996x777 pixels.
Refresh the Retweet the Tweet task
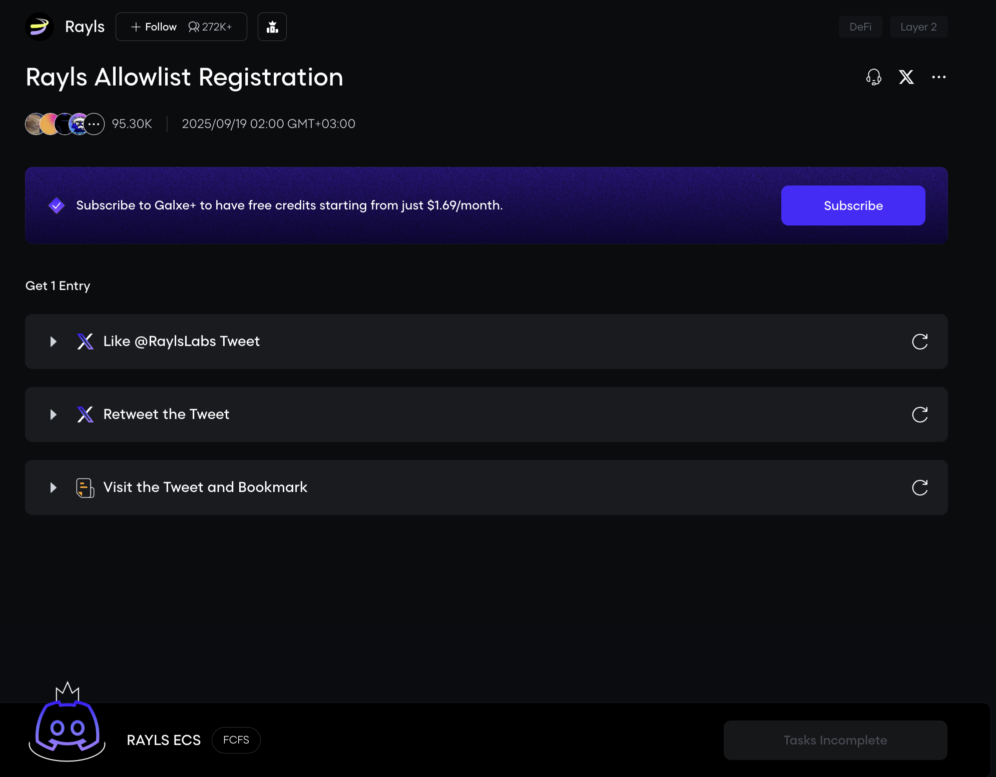click(919, 414)
